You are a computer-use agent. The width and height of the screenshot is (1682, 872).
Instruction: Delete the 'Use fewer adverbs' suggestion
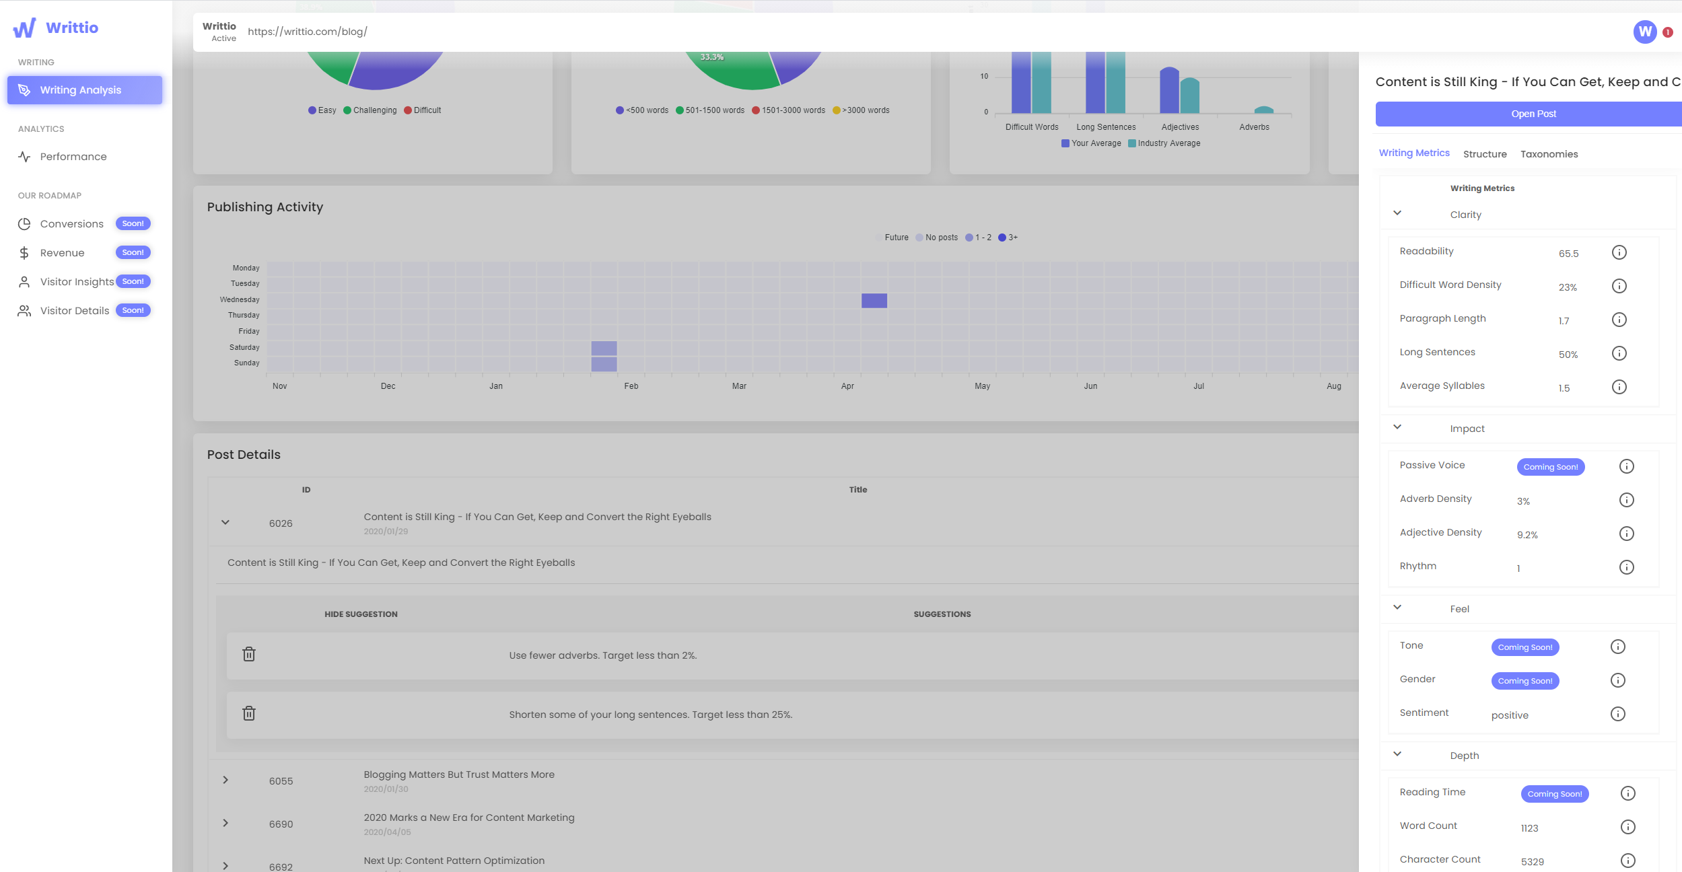[x=249, y=654]
